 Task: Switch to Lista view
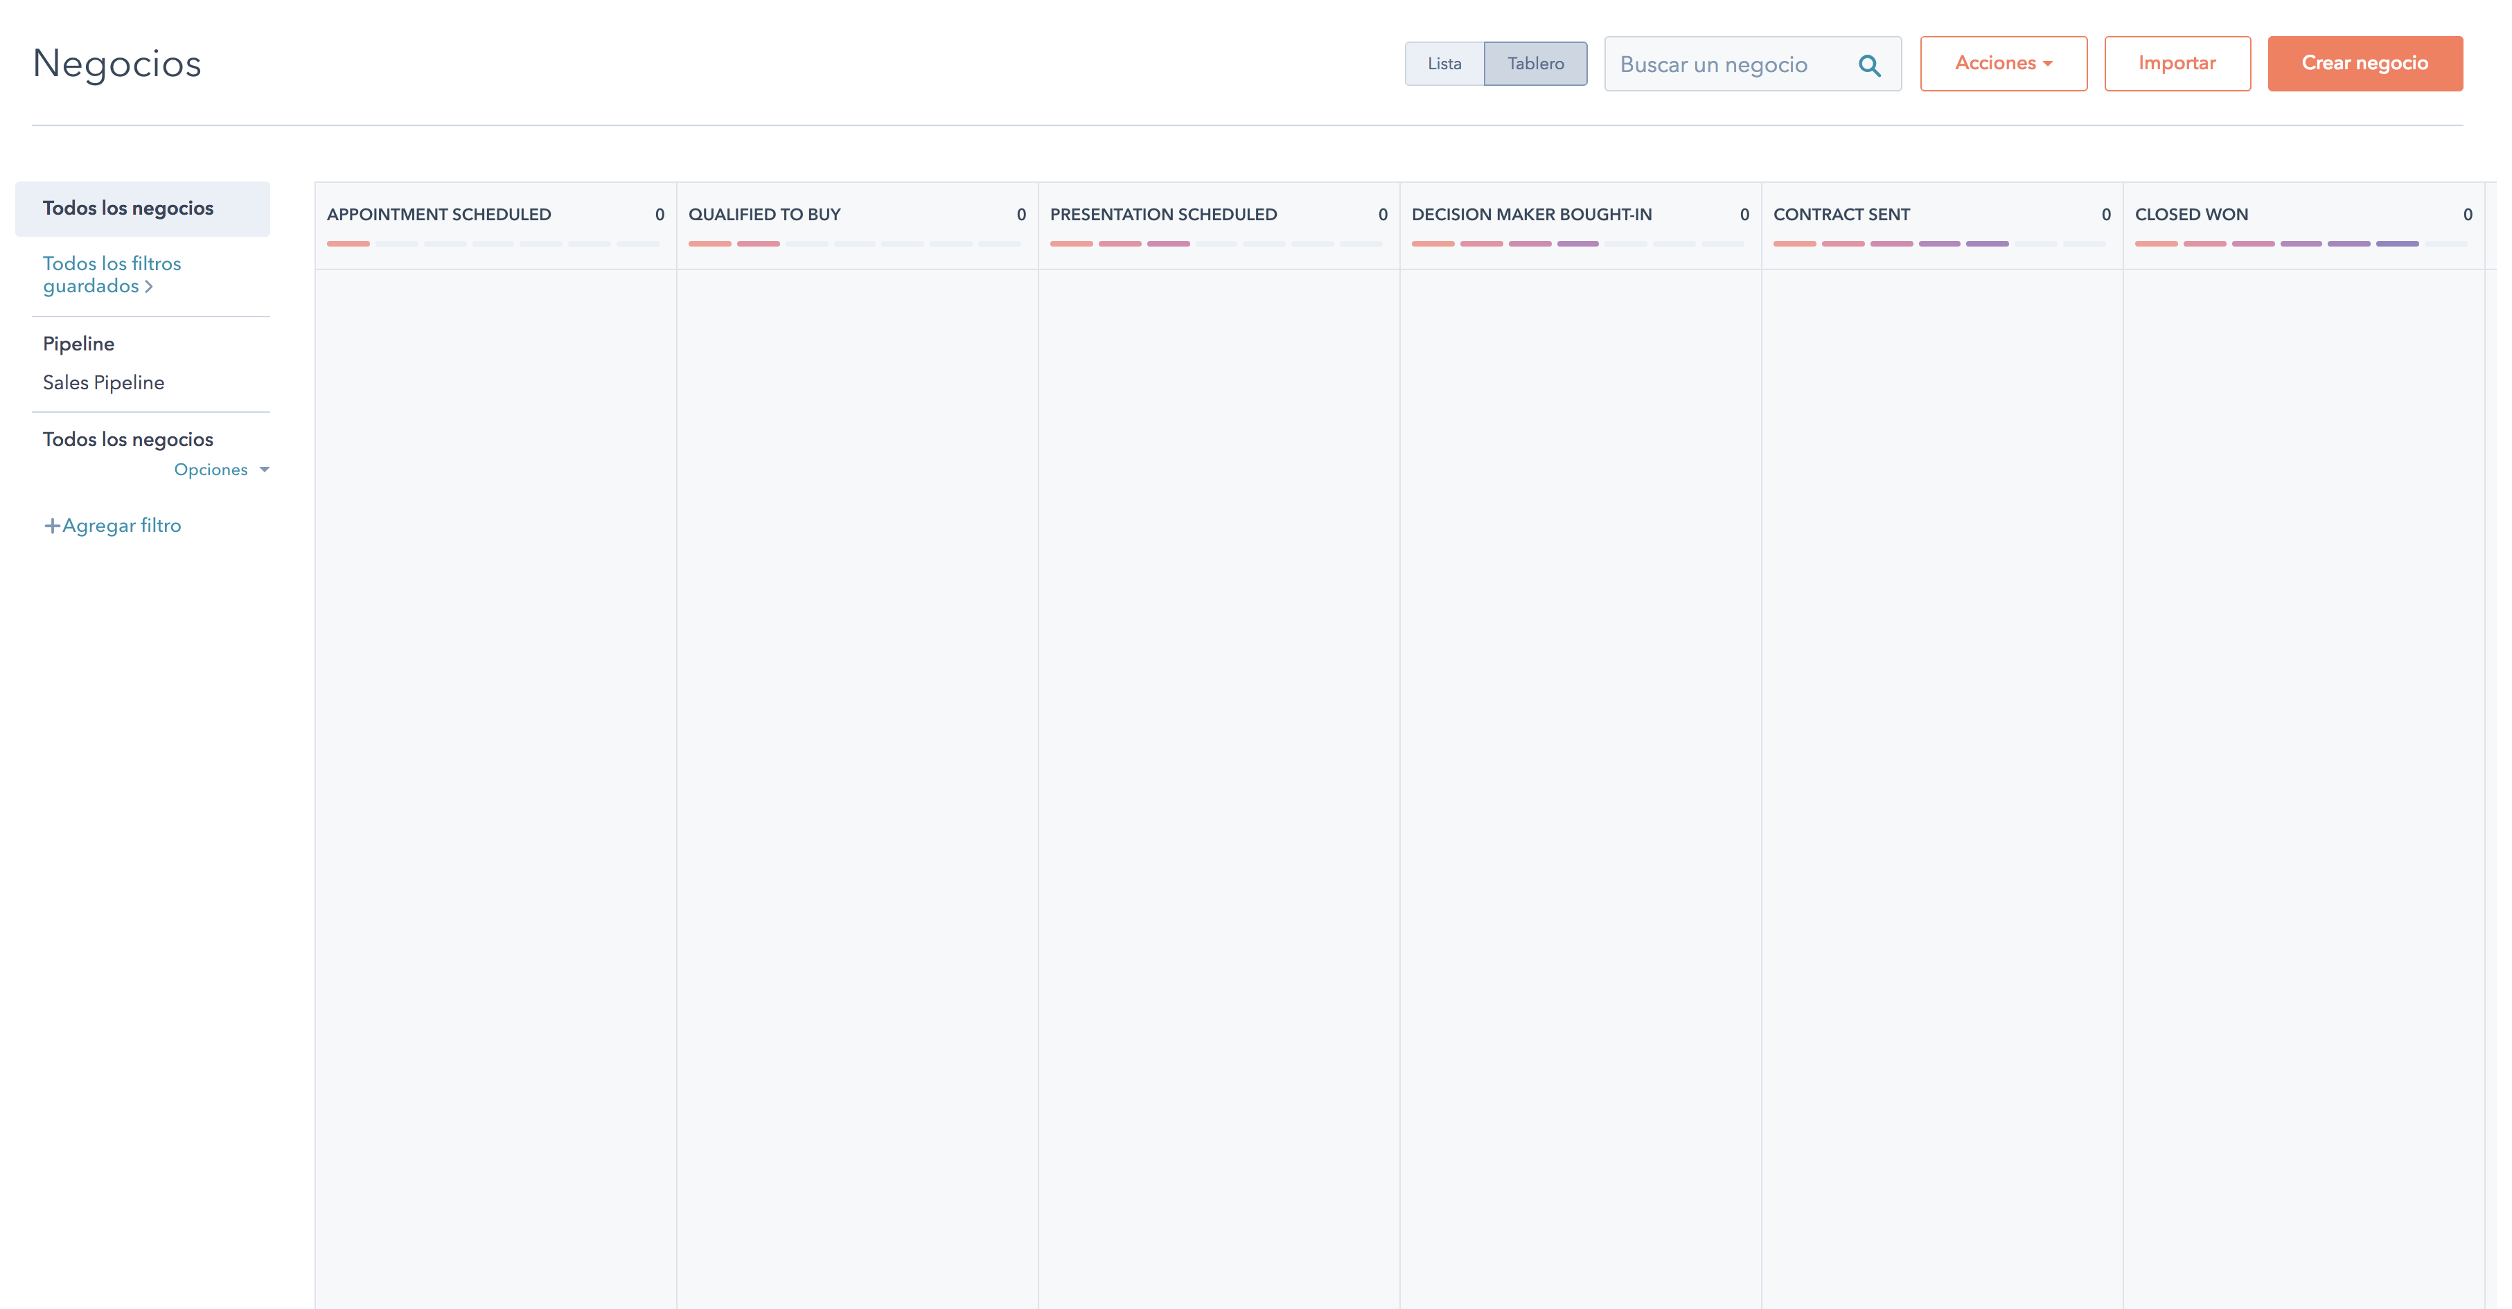(x=1444, y=62)
